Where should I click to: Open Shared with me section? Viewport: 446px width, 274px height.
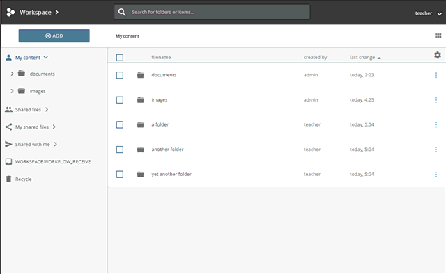pos(33,144)
